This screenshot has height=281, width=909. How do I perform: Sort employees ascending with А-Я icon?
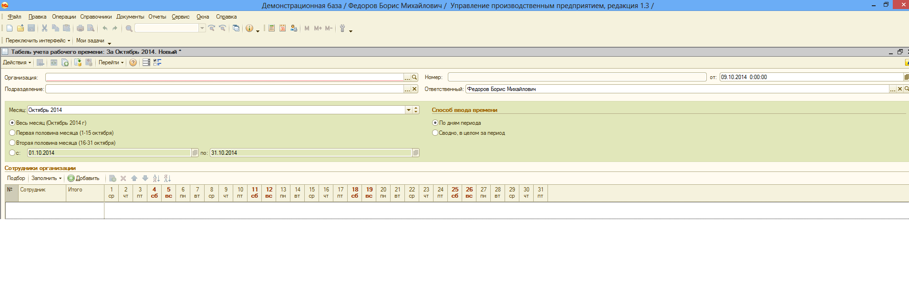(x=156, y=179)
